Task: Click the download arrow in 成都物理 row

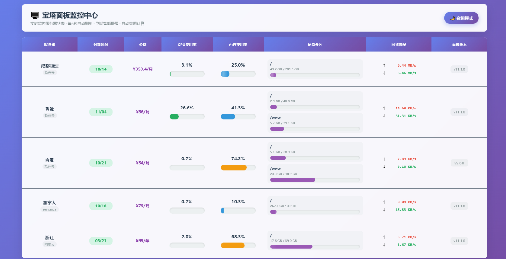Action: pyautogui.click(x=384, y=73)
